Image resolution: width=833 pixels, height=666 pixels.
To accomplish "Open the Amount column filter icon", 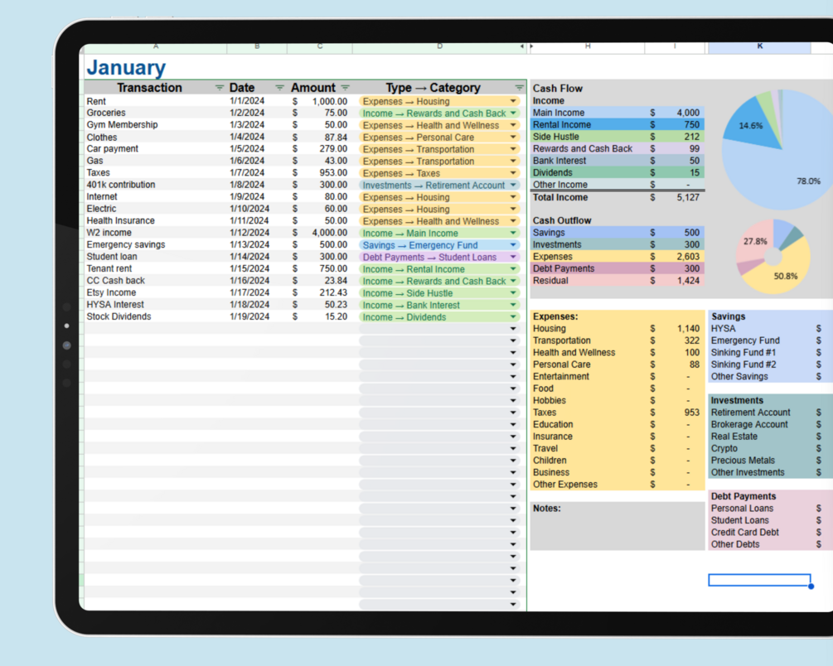I will pos(346,88).
